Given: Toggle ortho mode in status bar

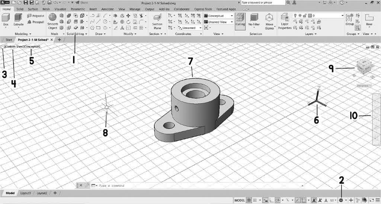Looking at the screenshot, I should click(x=271, y=200).
